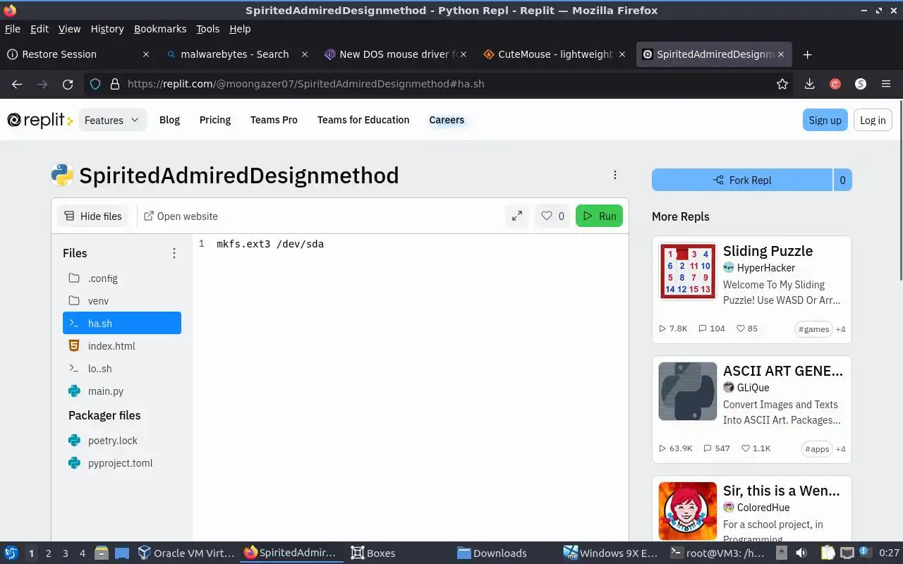The height and width of the screenshot is (564, 903).
Task: Hide the files sidebar
Action: [93, 216]
